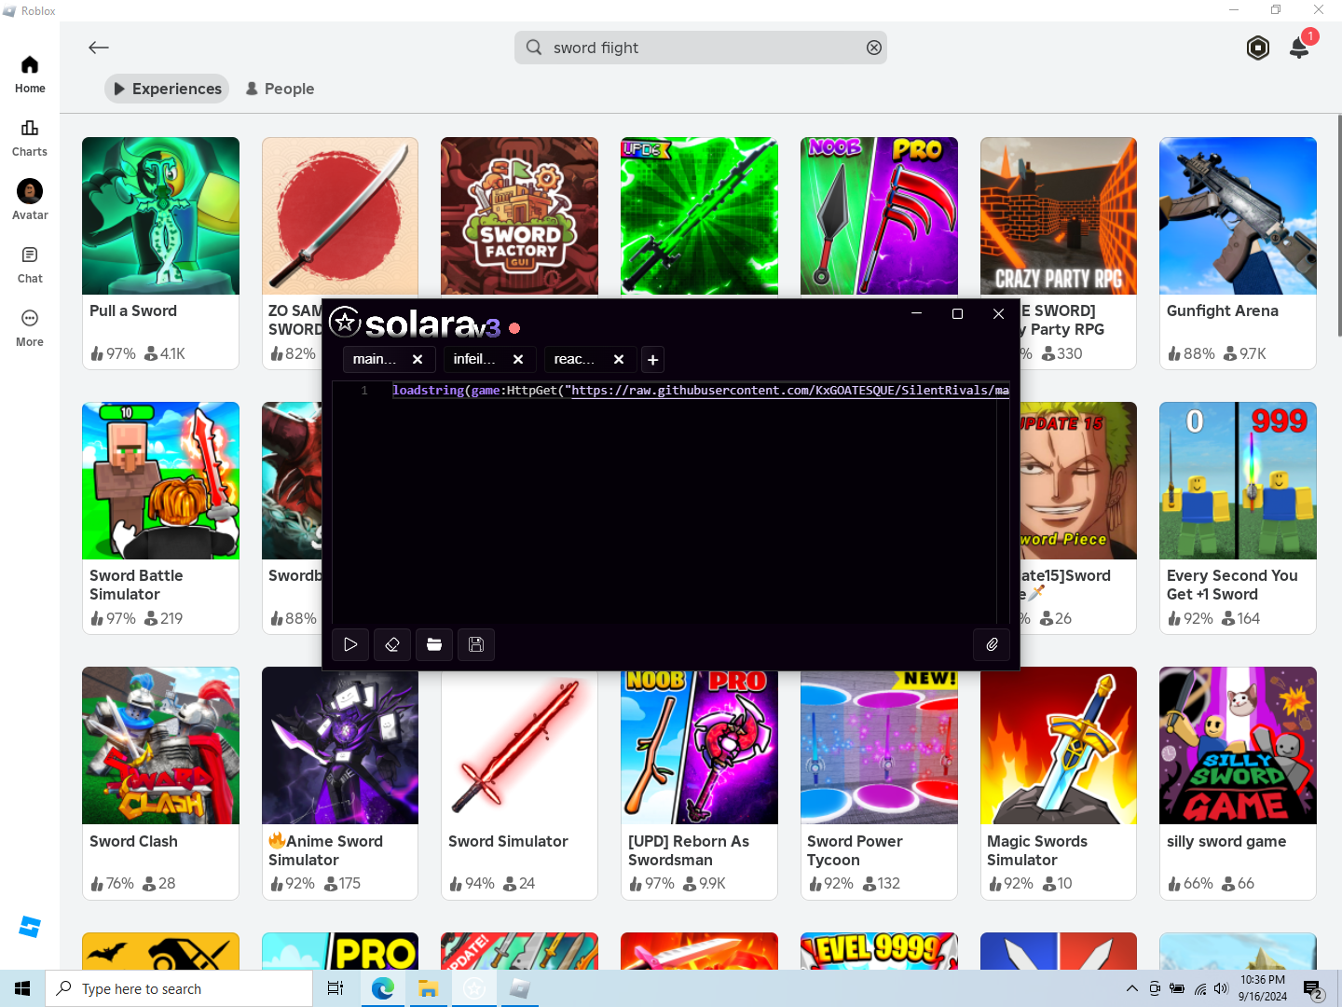Open the Sword Clash thumbnail
This screenshot has width=1342, height=1007.
coord(160,745)
